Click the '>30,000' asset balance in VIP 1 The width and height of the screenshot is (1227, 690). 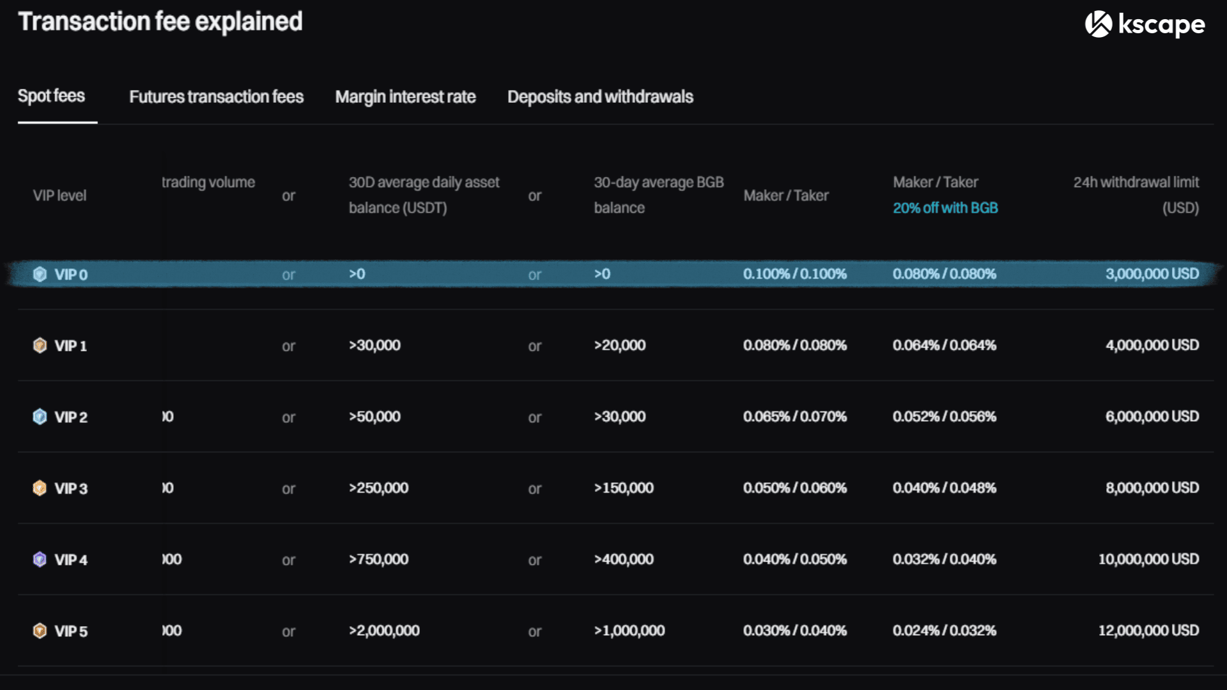tap(374, 345)
